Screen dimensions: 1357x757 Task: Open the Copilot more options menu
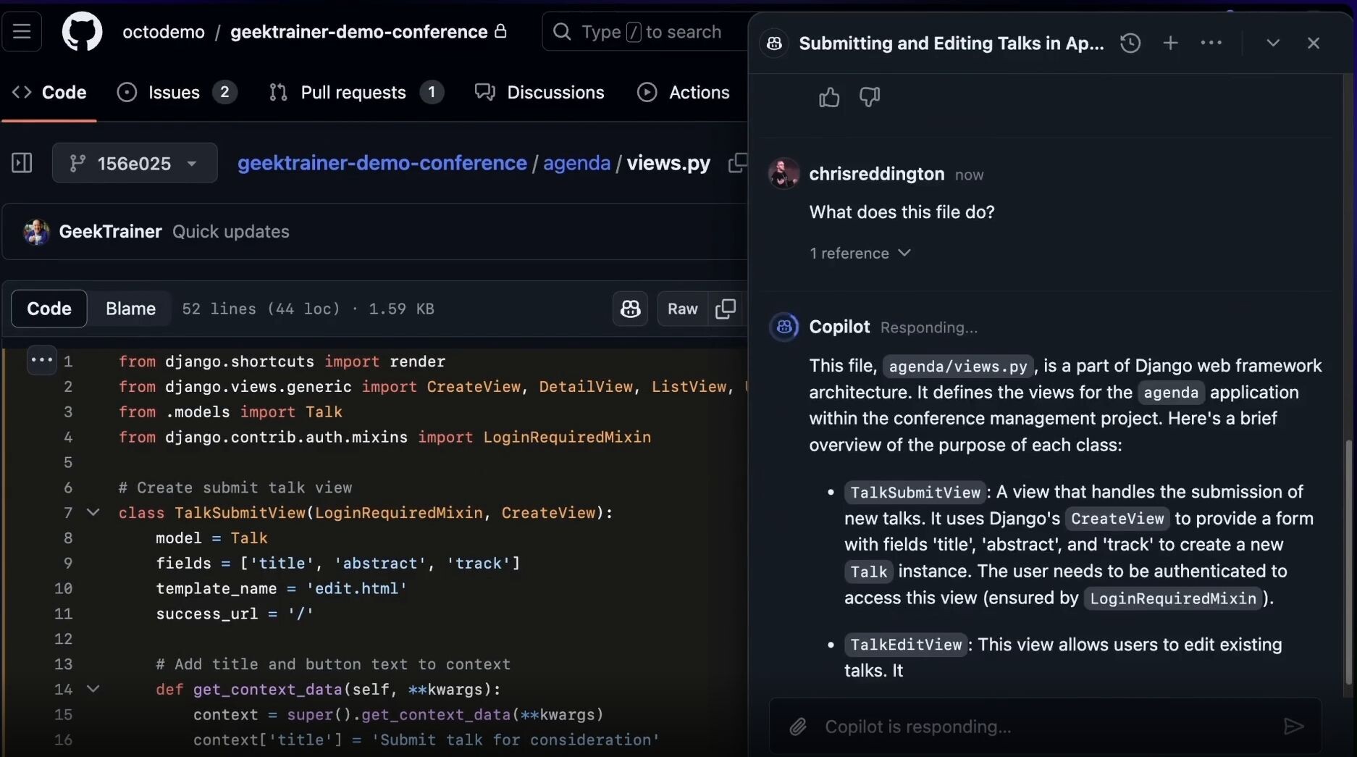(x=1211, y=43)
